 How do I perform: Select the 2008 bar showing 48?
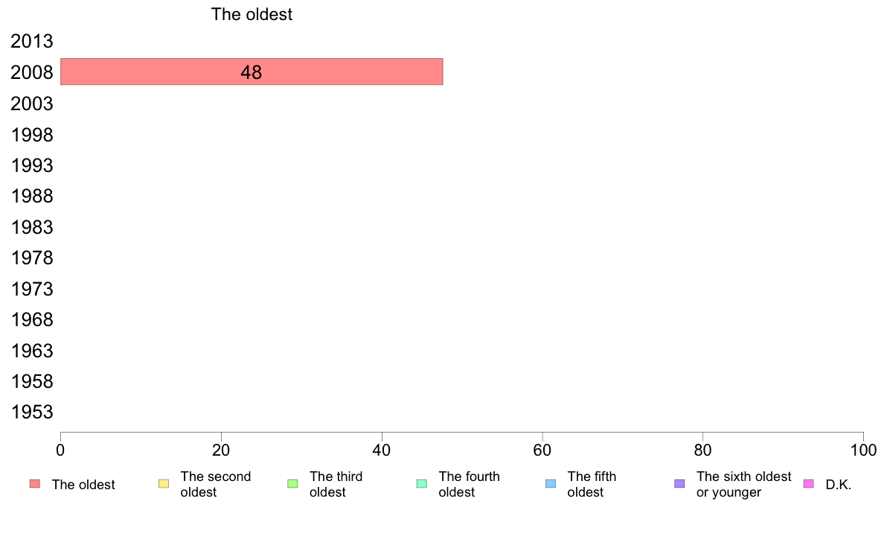click(x=252, y=71)
